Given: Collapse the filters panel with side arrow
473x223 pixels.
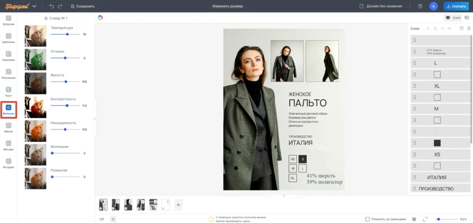Looking at the screenshot, I should pyautogui.click(x=95, y=119).
